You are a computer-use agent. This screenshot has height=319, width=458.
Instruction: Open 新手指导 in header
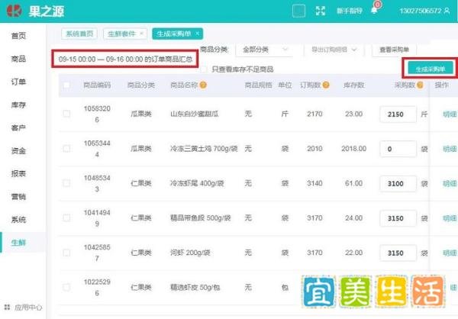coord(350,11)
